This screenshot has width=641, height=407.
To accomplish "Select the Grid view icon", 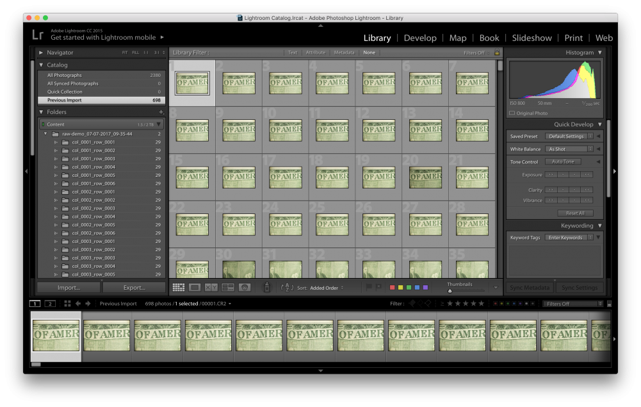I will click(x=179, y=287).
